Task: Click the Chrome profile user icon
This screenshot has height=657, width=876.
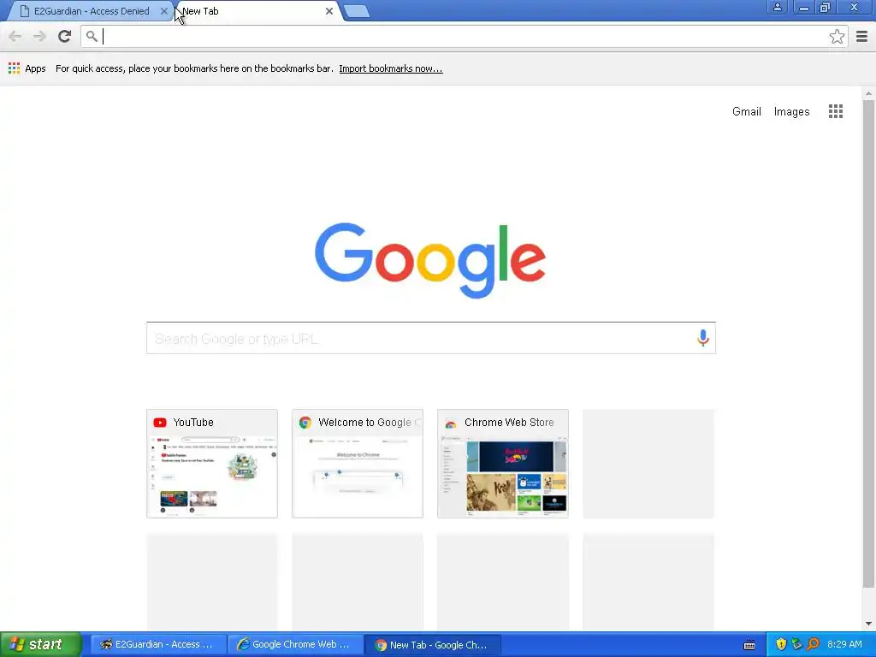Action: click(x=777, y=7)
